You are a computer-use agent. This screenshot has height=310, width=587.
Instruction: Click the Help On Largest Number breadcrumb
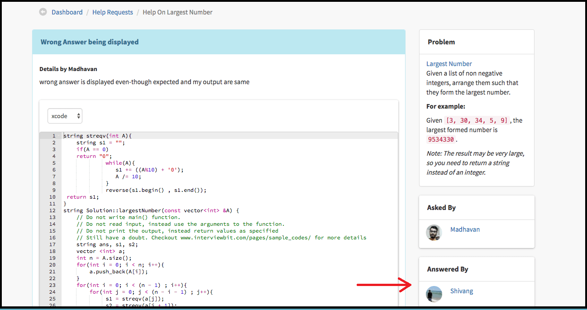tap(177, 12)
